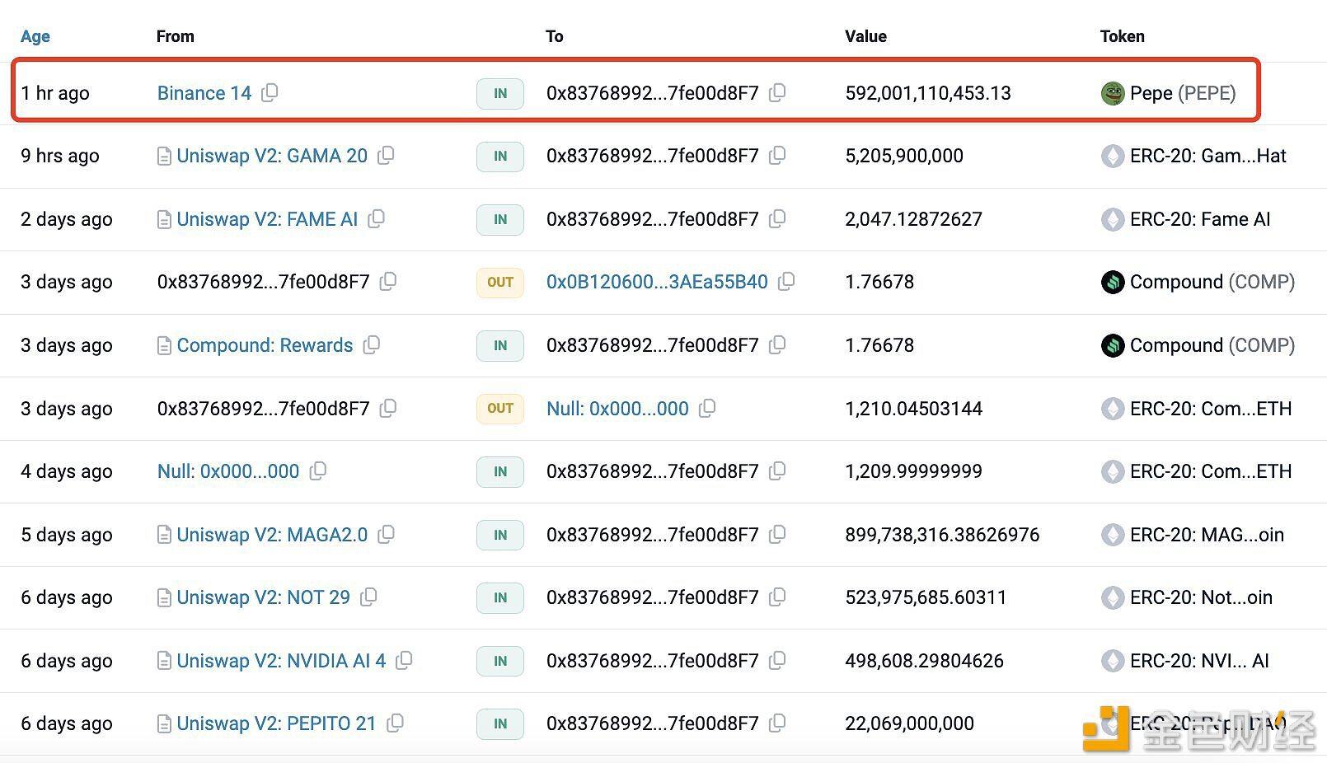The width and height of the screenshot is (1327, 763).
Task: Copy the Uniswap V2: NVIDIA AI 4 address
Action: coord(404,660)
